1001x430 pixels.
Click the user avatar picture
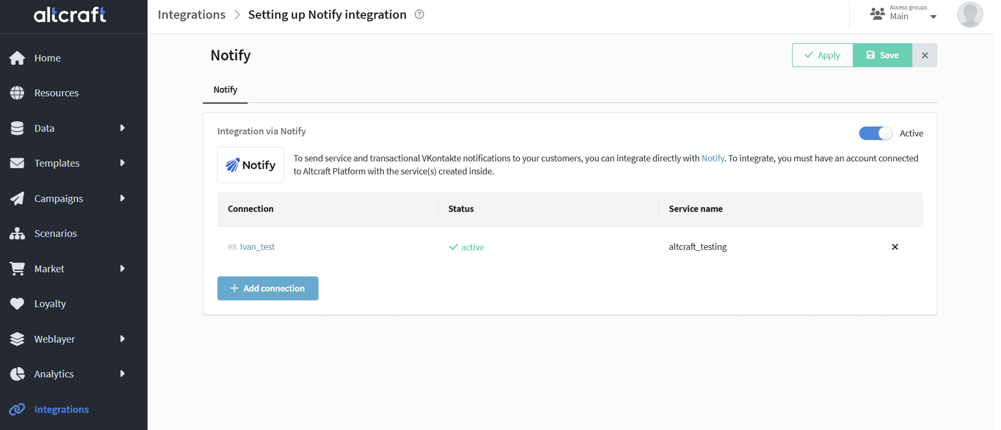coord(970,15)
